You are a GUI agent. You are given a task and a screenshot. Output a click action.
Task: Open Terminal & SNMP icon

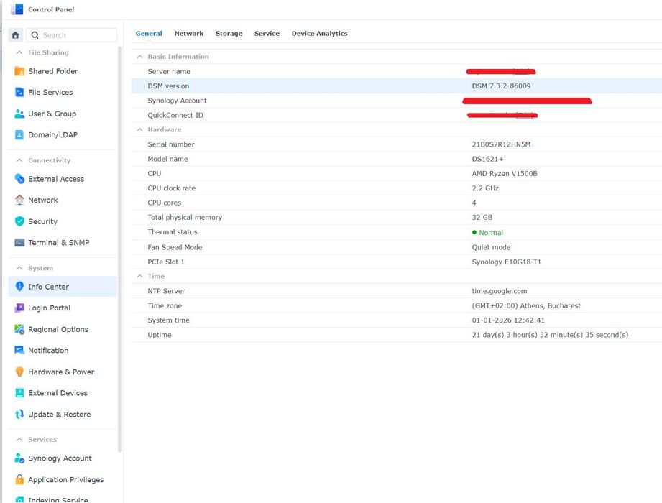19,243
